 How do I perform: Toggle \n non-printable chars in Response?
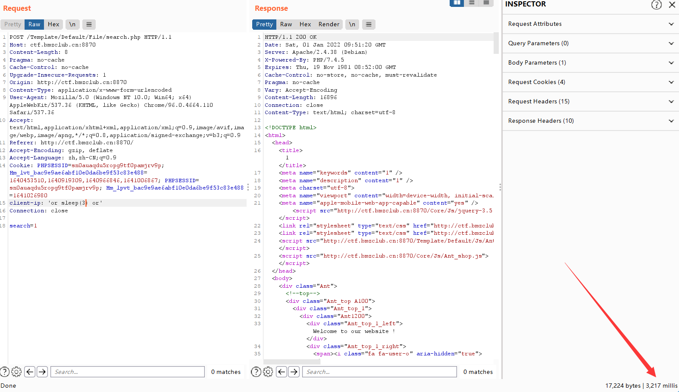coord(352,25)
